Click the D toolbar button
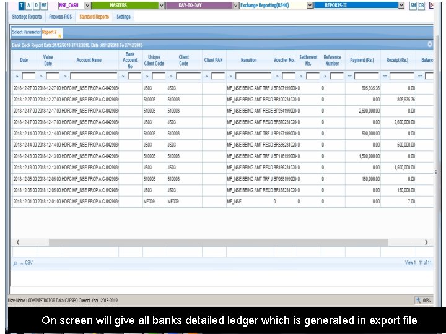446x334 pixels. (x=36, y=6)
